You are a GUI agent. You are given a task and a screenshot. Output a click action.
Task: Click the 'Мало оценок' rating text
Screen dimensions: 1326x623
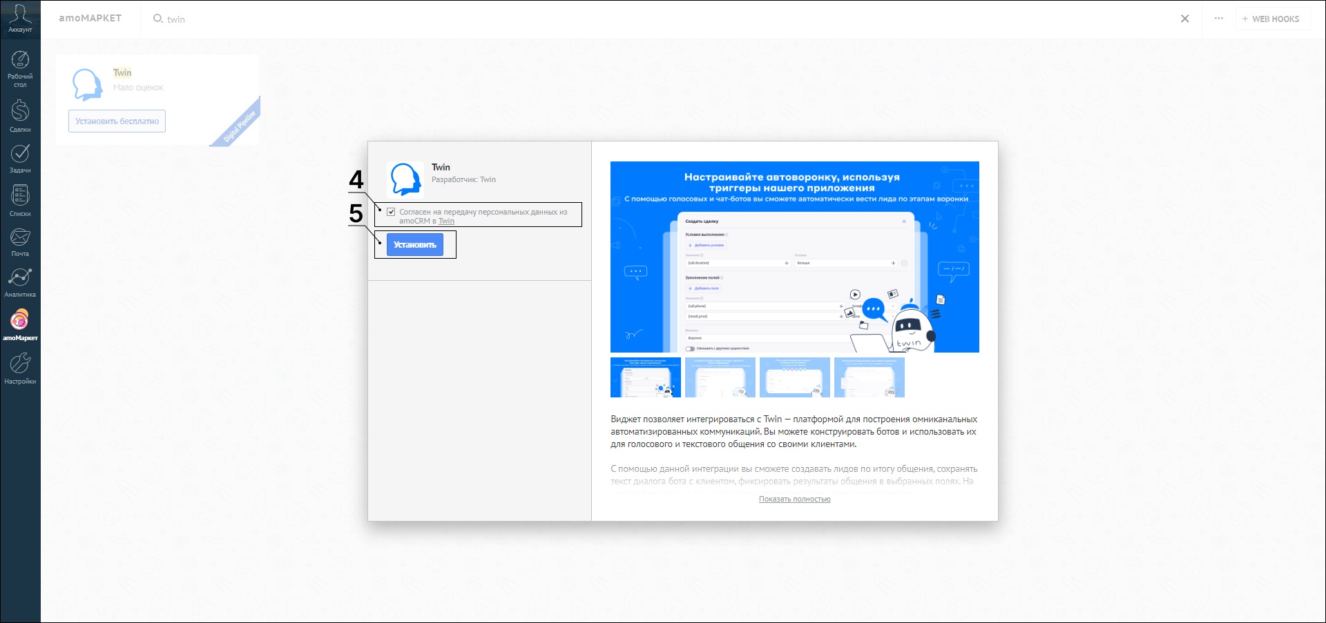138,88
